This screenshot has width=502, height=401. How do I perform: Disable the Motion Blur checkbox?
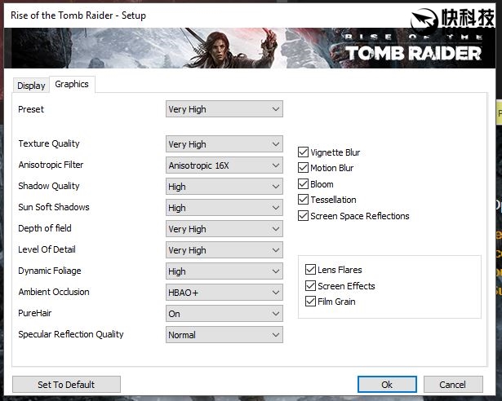point(303,168)
